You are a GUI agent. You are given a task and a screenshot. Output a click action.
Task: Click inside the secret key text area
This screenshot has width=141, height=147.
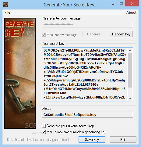85,74
